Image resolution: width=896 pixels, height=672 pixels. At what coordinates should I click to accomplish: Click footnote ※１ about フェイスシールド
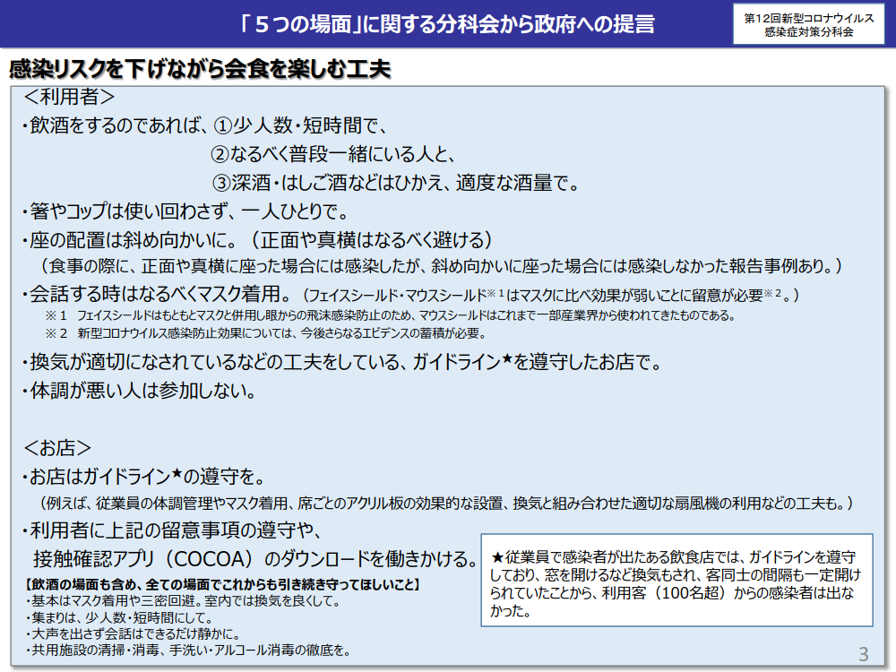click(x=391, y=315)
